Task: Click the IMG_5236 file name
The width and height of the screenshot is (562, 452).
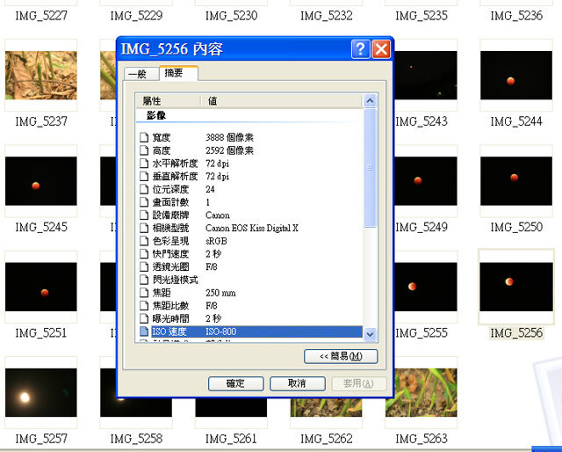Action: (516, 16)
